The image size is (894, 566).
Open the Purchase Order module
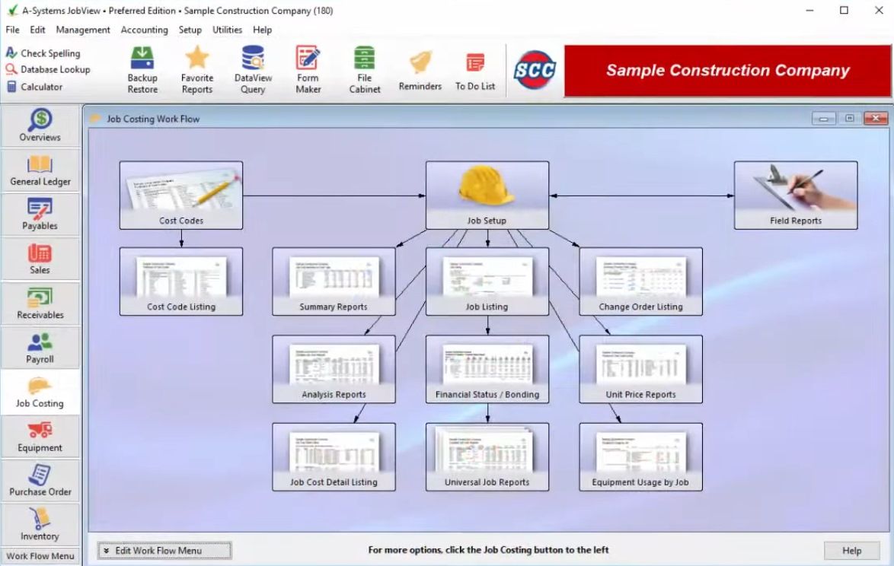(x=40, y=481)
